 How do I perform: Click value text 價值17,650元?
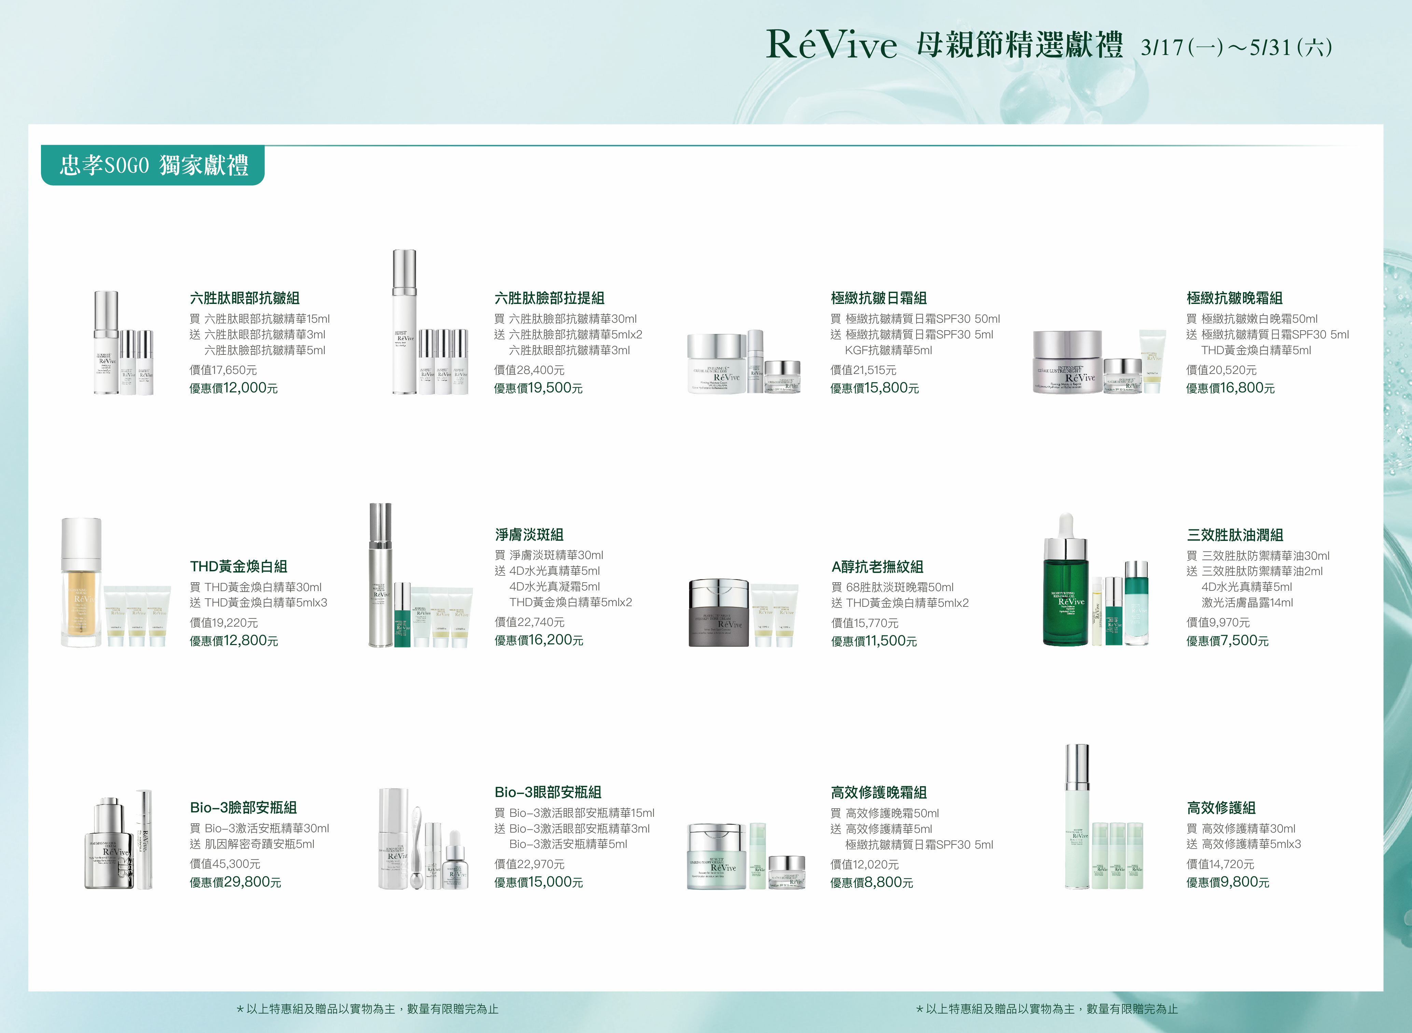pos(223,370)
